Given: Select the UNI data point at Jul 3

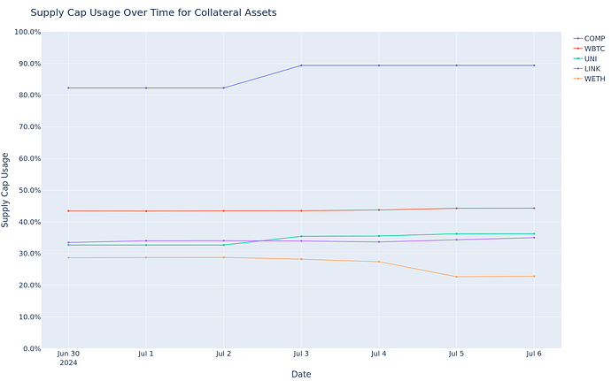Looking at the screenshot, I should [301, 236].
